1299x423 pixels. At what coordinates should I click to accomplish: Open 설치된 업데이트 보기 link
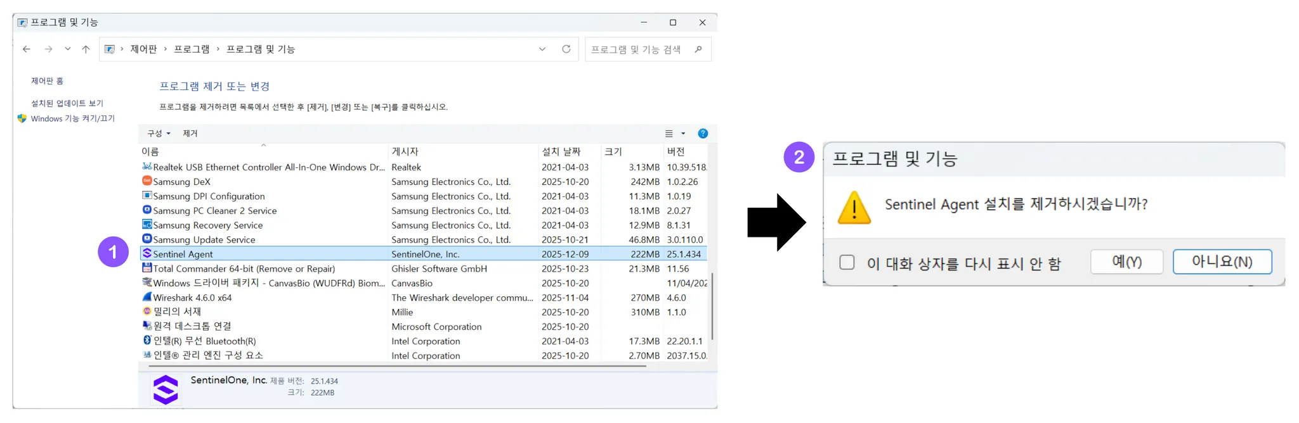(x=67, y=103)
